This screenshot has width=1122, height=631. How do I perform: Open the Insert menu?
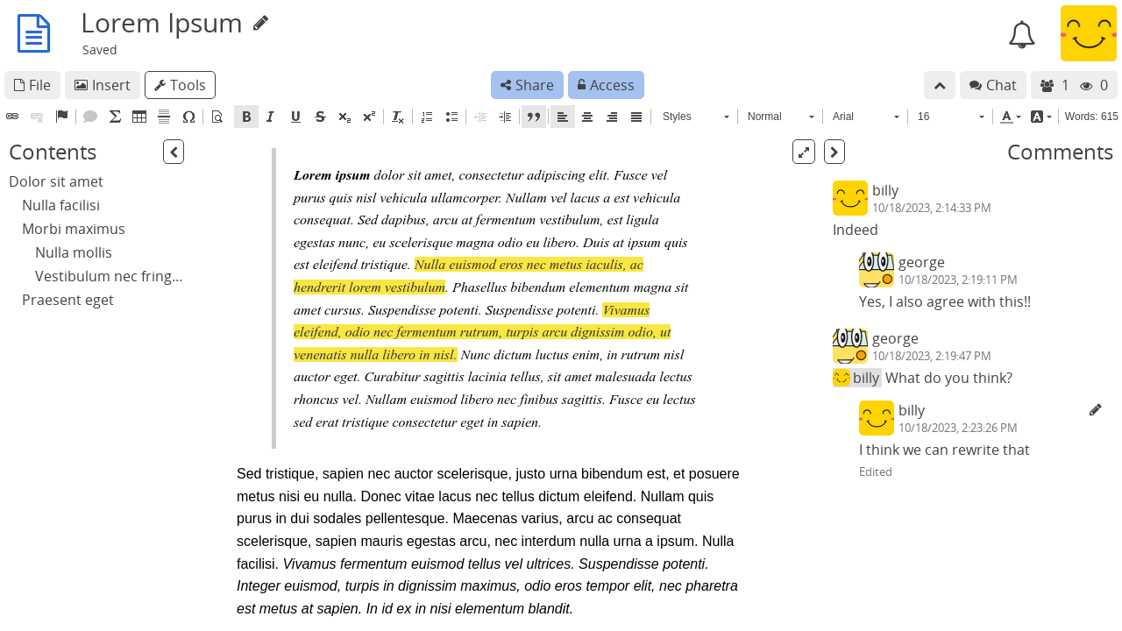(102, 84)
